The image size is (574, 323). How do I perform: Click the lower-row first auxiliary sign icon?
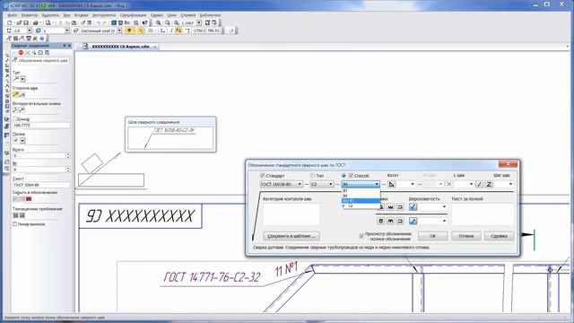(x=381, y=221)
